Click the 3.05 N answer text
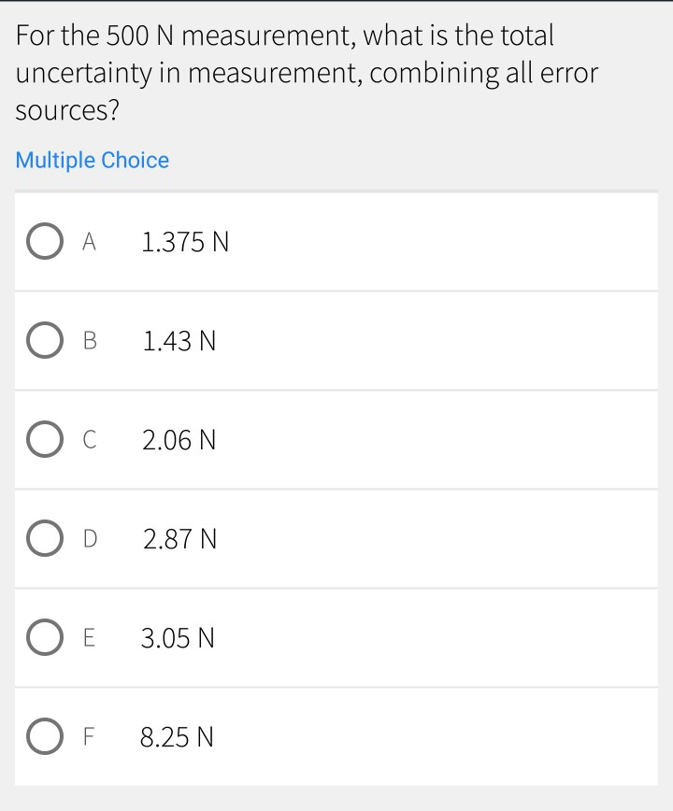The width and height of the screenshot is (673, 811). tap(179, 638)
